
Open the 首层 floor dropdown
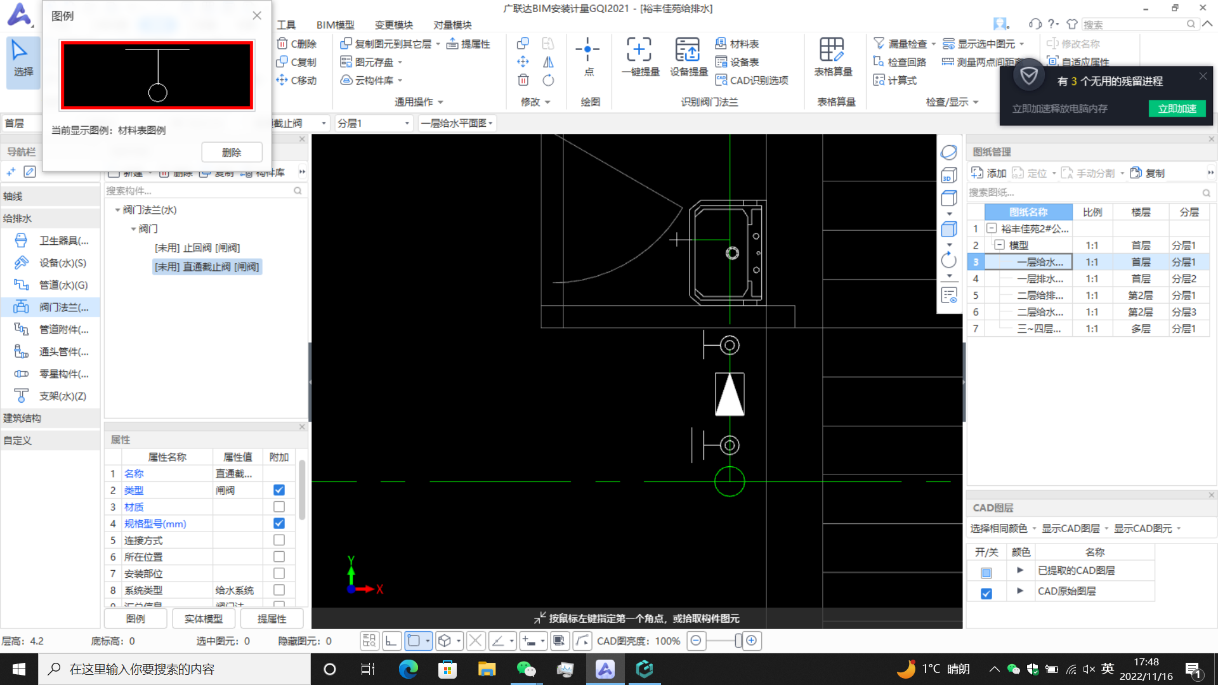[x=21, y=123]
